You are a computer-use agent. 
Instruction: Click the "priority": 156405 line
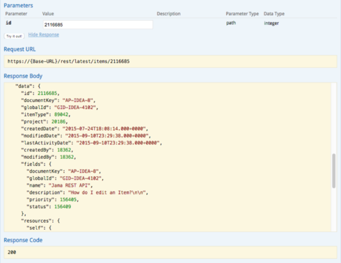[53, 200]
